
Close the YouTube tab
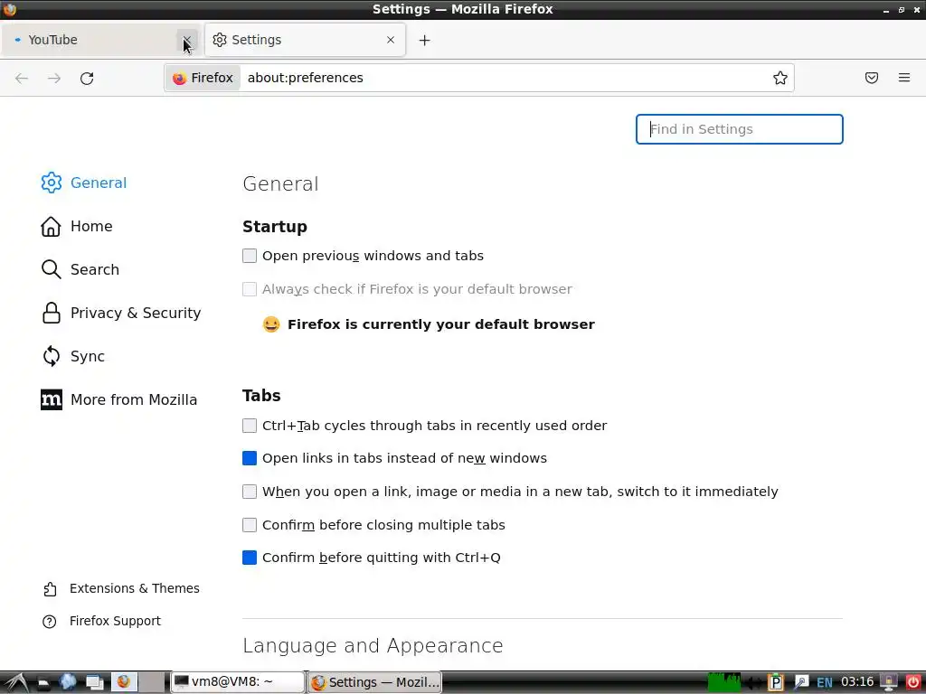coord(186,40)
